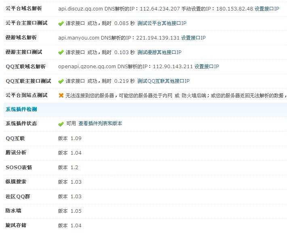Click green checkmark next to 可用 status

point(61,124)
